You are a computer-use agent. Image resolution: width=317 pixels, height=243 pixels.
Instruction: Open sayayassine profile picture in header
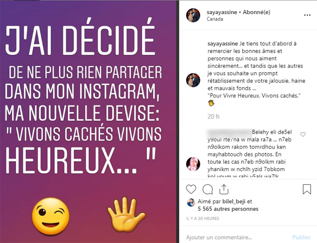tap(193, 15)
